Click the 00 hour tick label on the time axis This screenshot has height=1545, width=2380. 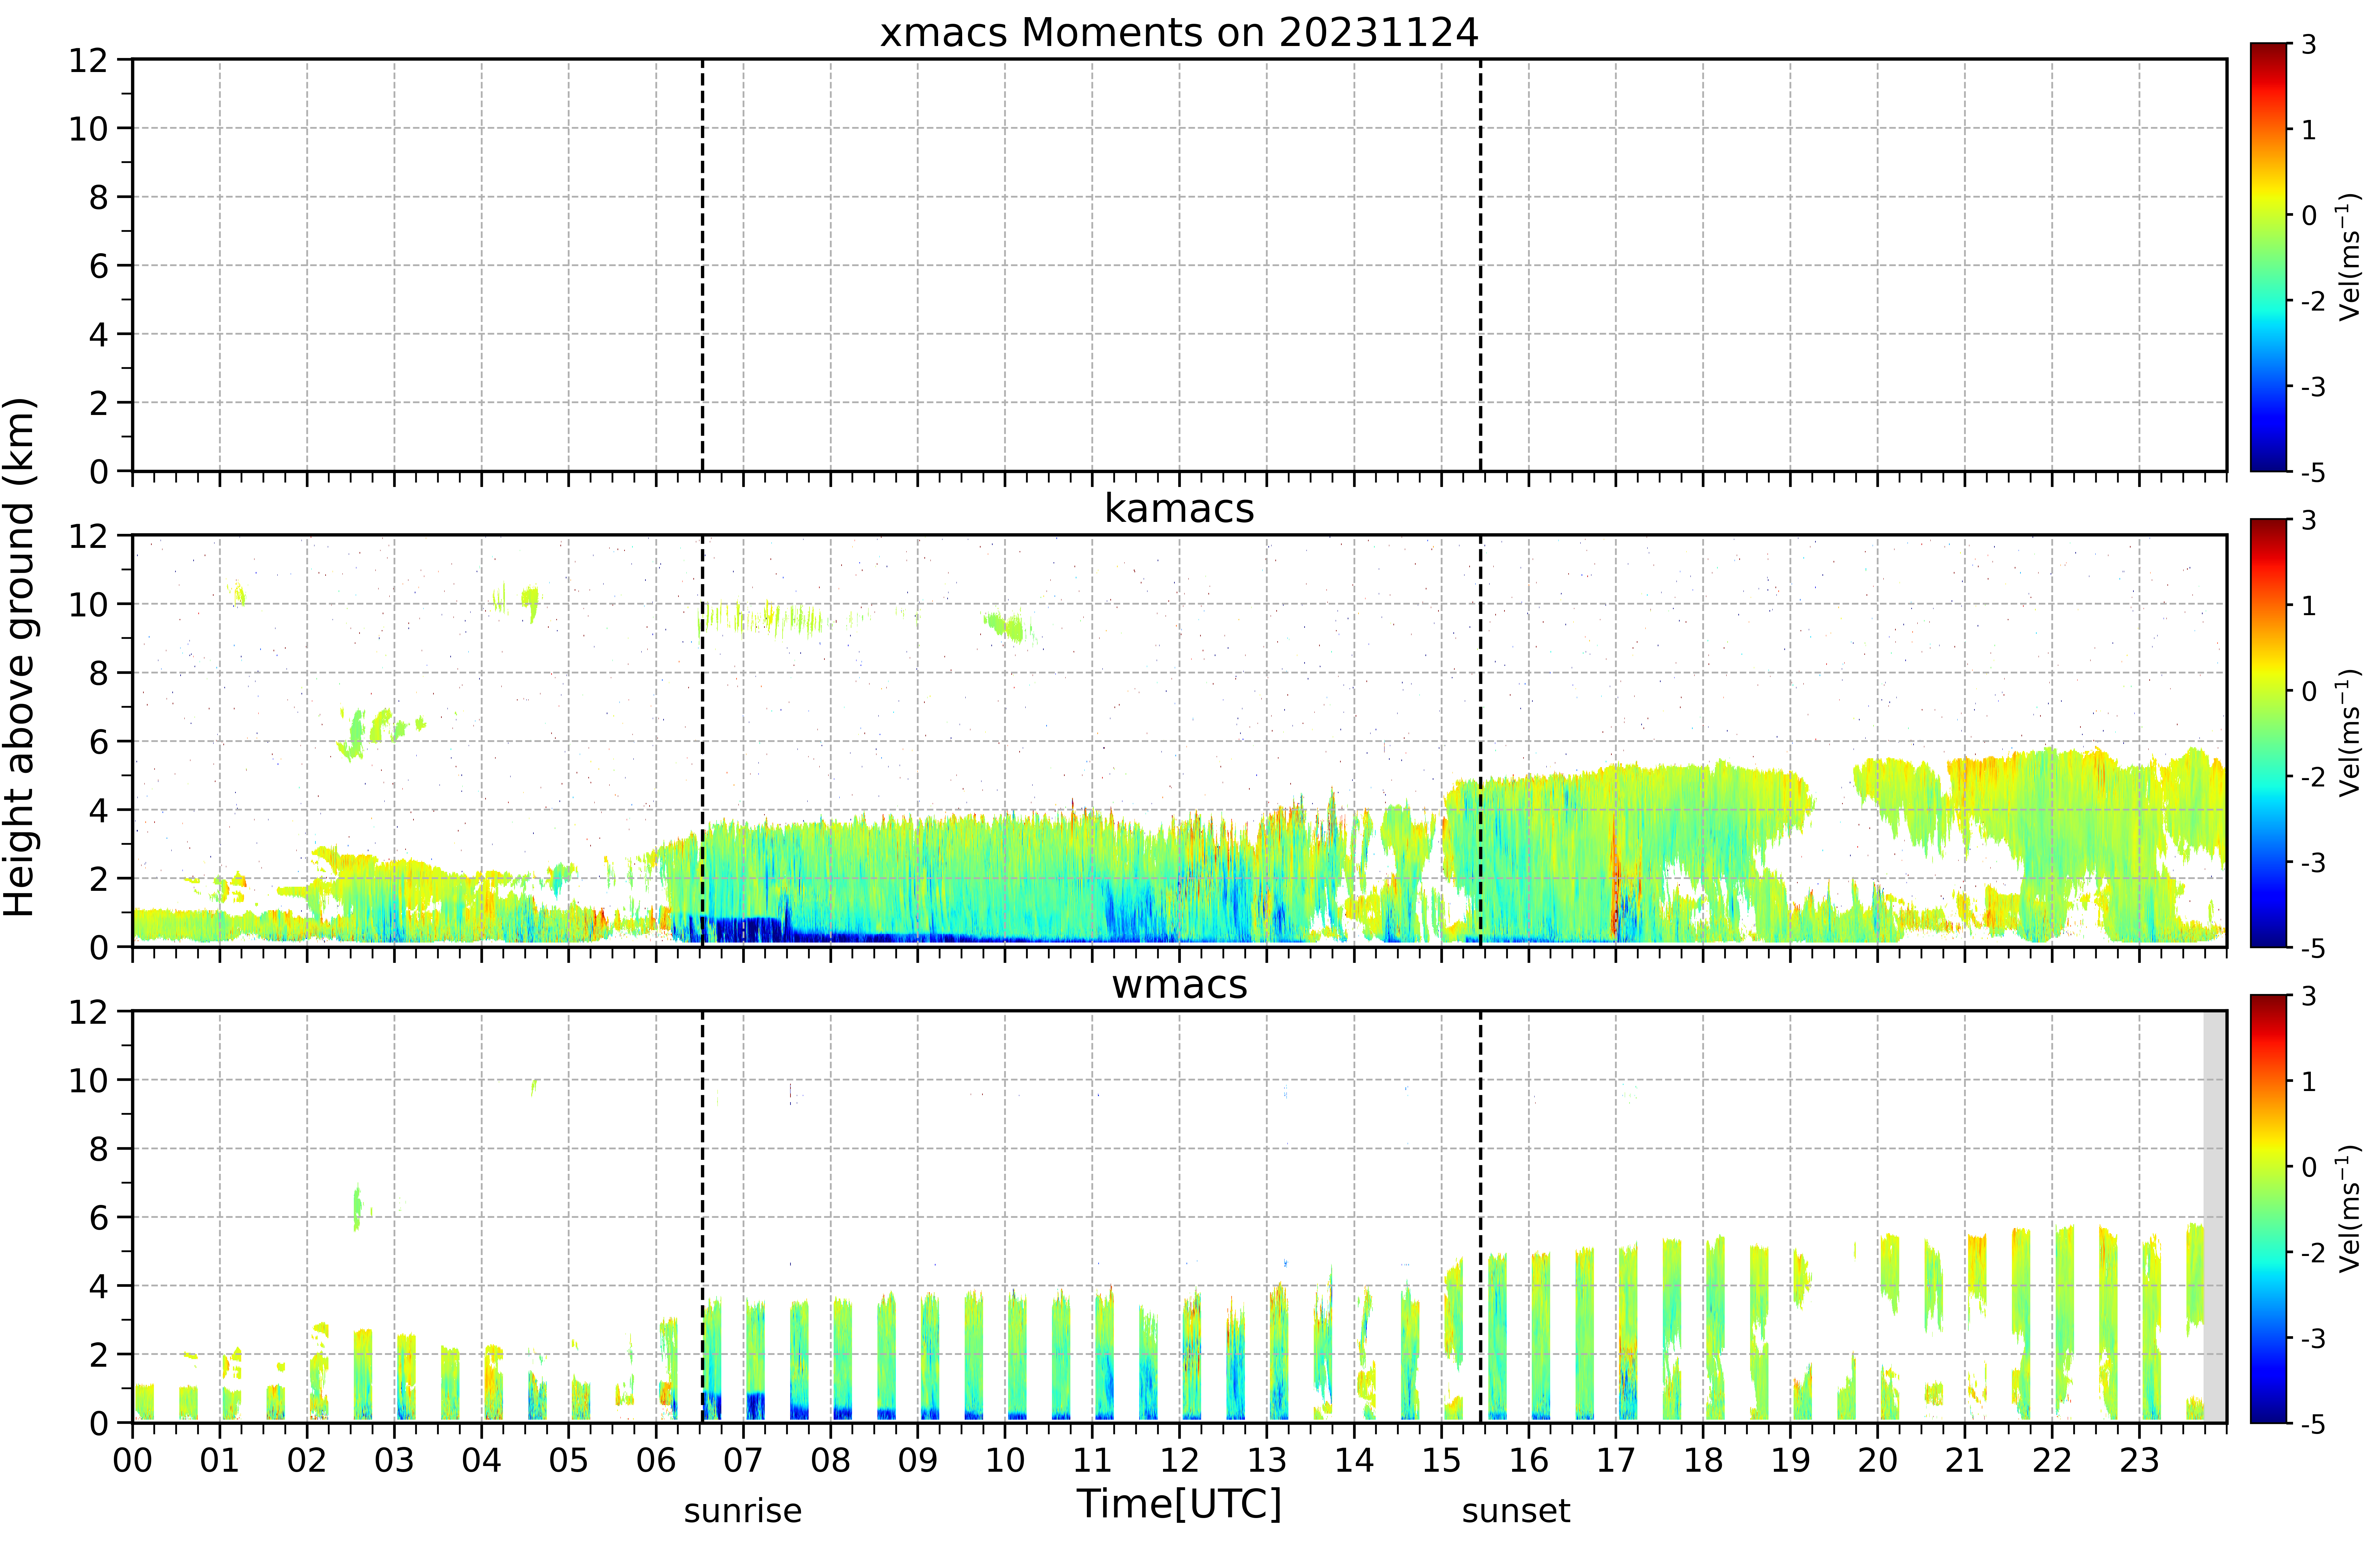(132, 1460)
